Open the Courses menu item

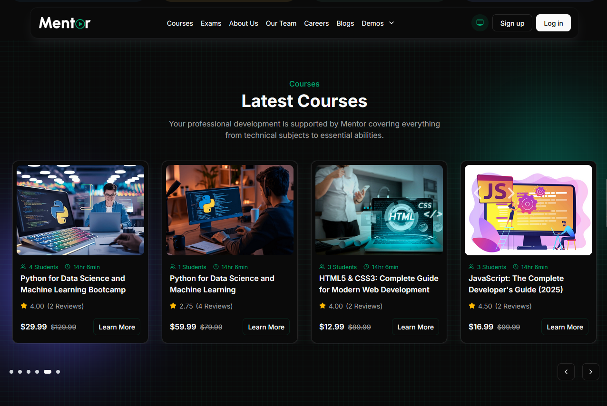180,23
